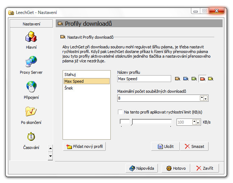Open the Po skončení settings section
The width and height of the screenshot is (233, 183).
coord(31,115)
